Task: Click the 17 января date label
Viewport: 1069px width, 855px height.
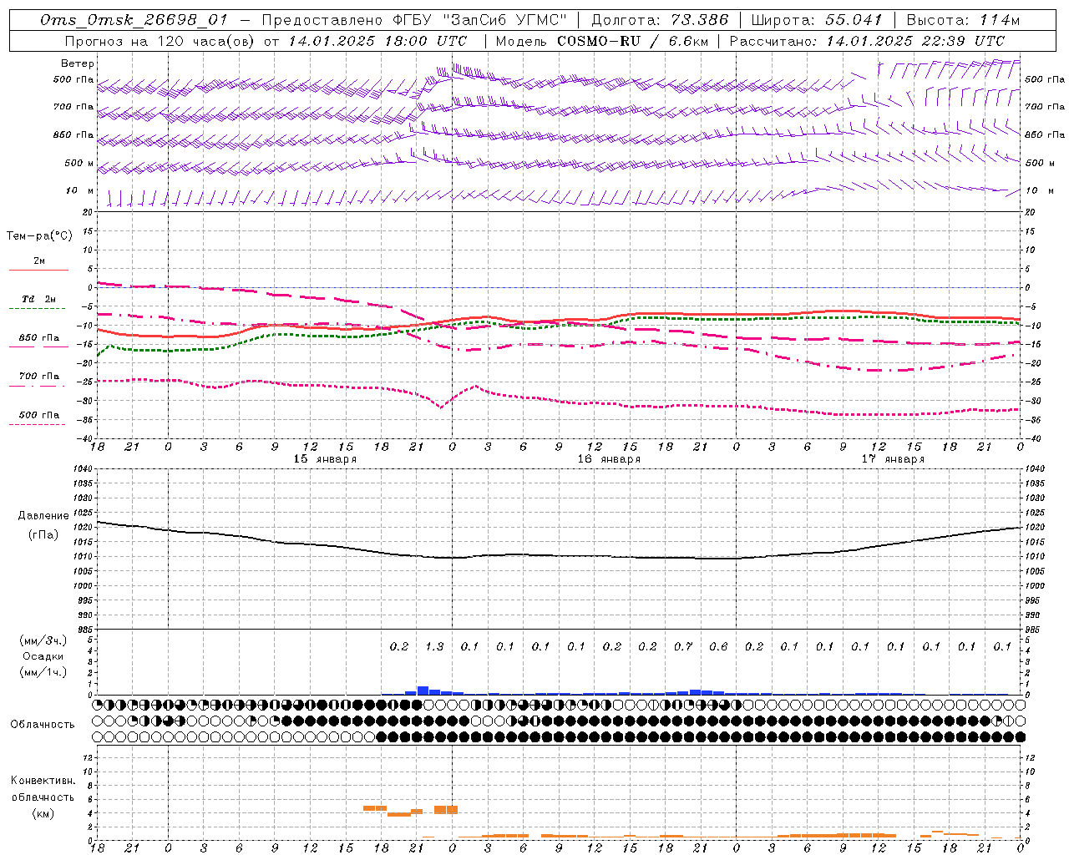Action: point(894,459)
